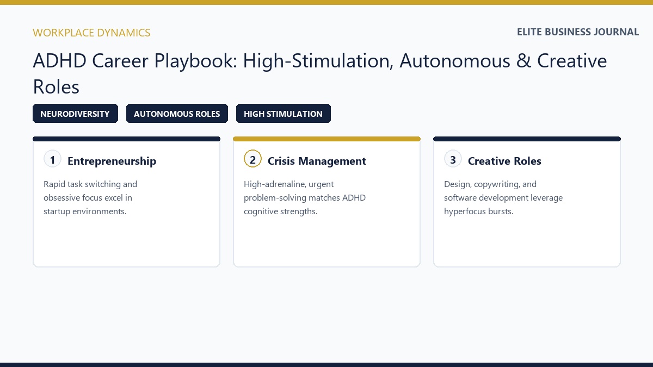
Task: Click the gold bar atop Crisis Management card
Action: point(326,139)
